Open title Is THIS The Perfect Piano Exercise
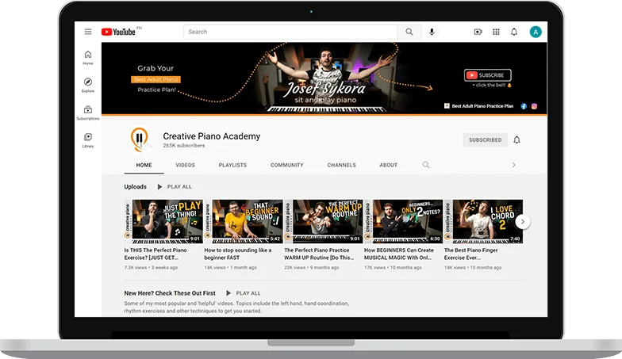 pos(155,254)
